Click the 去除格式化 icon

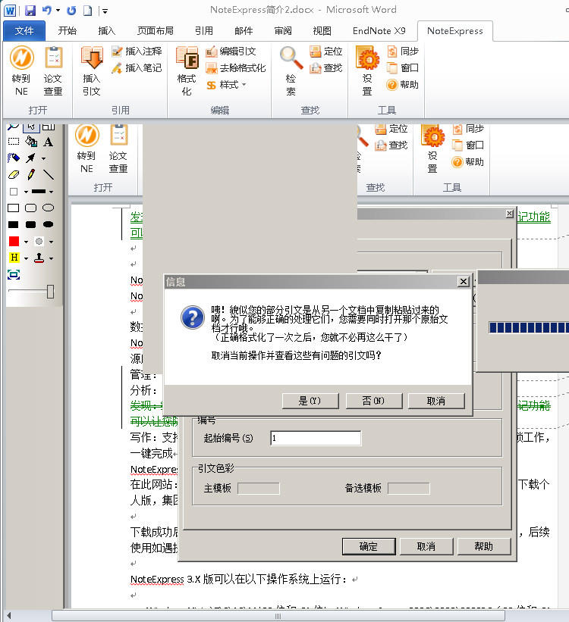click(236, 68)
